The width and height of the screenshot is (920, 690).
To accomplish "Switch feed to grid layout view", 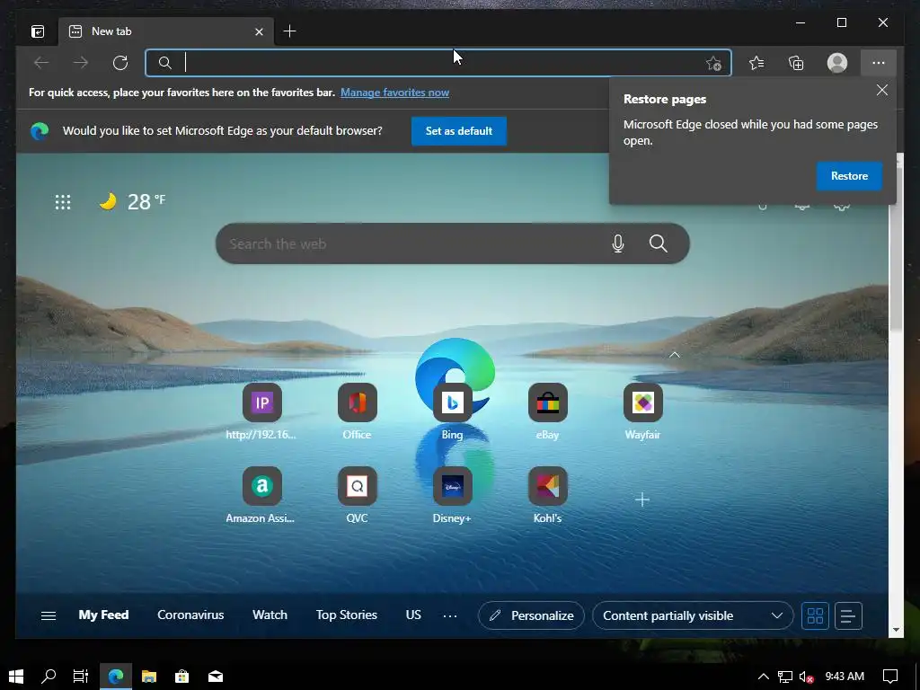I will click(815, 615).
